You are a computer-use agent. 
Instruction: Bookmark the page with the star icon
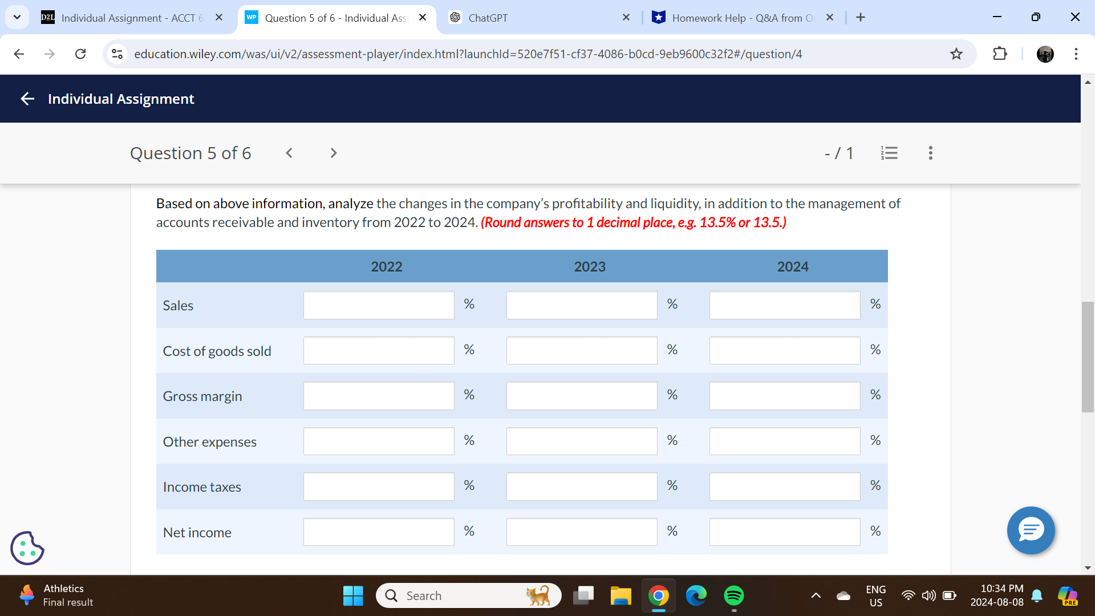click(956, 54)
